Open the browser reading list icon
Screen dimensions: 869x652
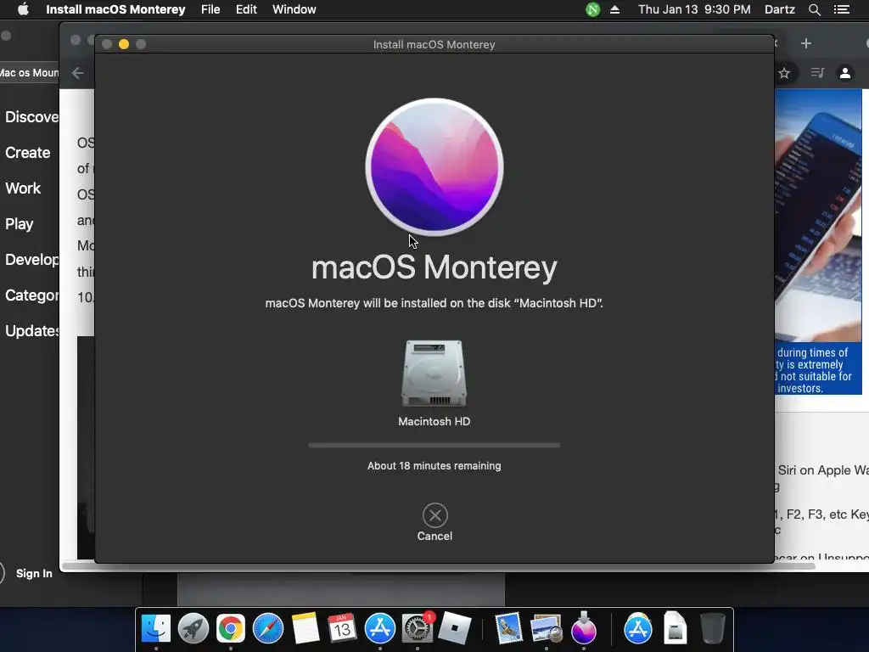[817, 73]
